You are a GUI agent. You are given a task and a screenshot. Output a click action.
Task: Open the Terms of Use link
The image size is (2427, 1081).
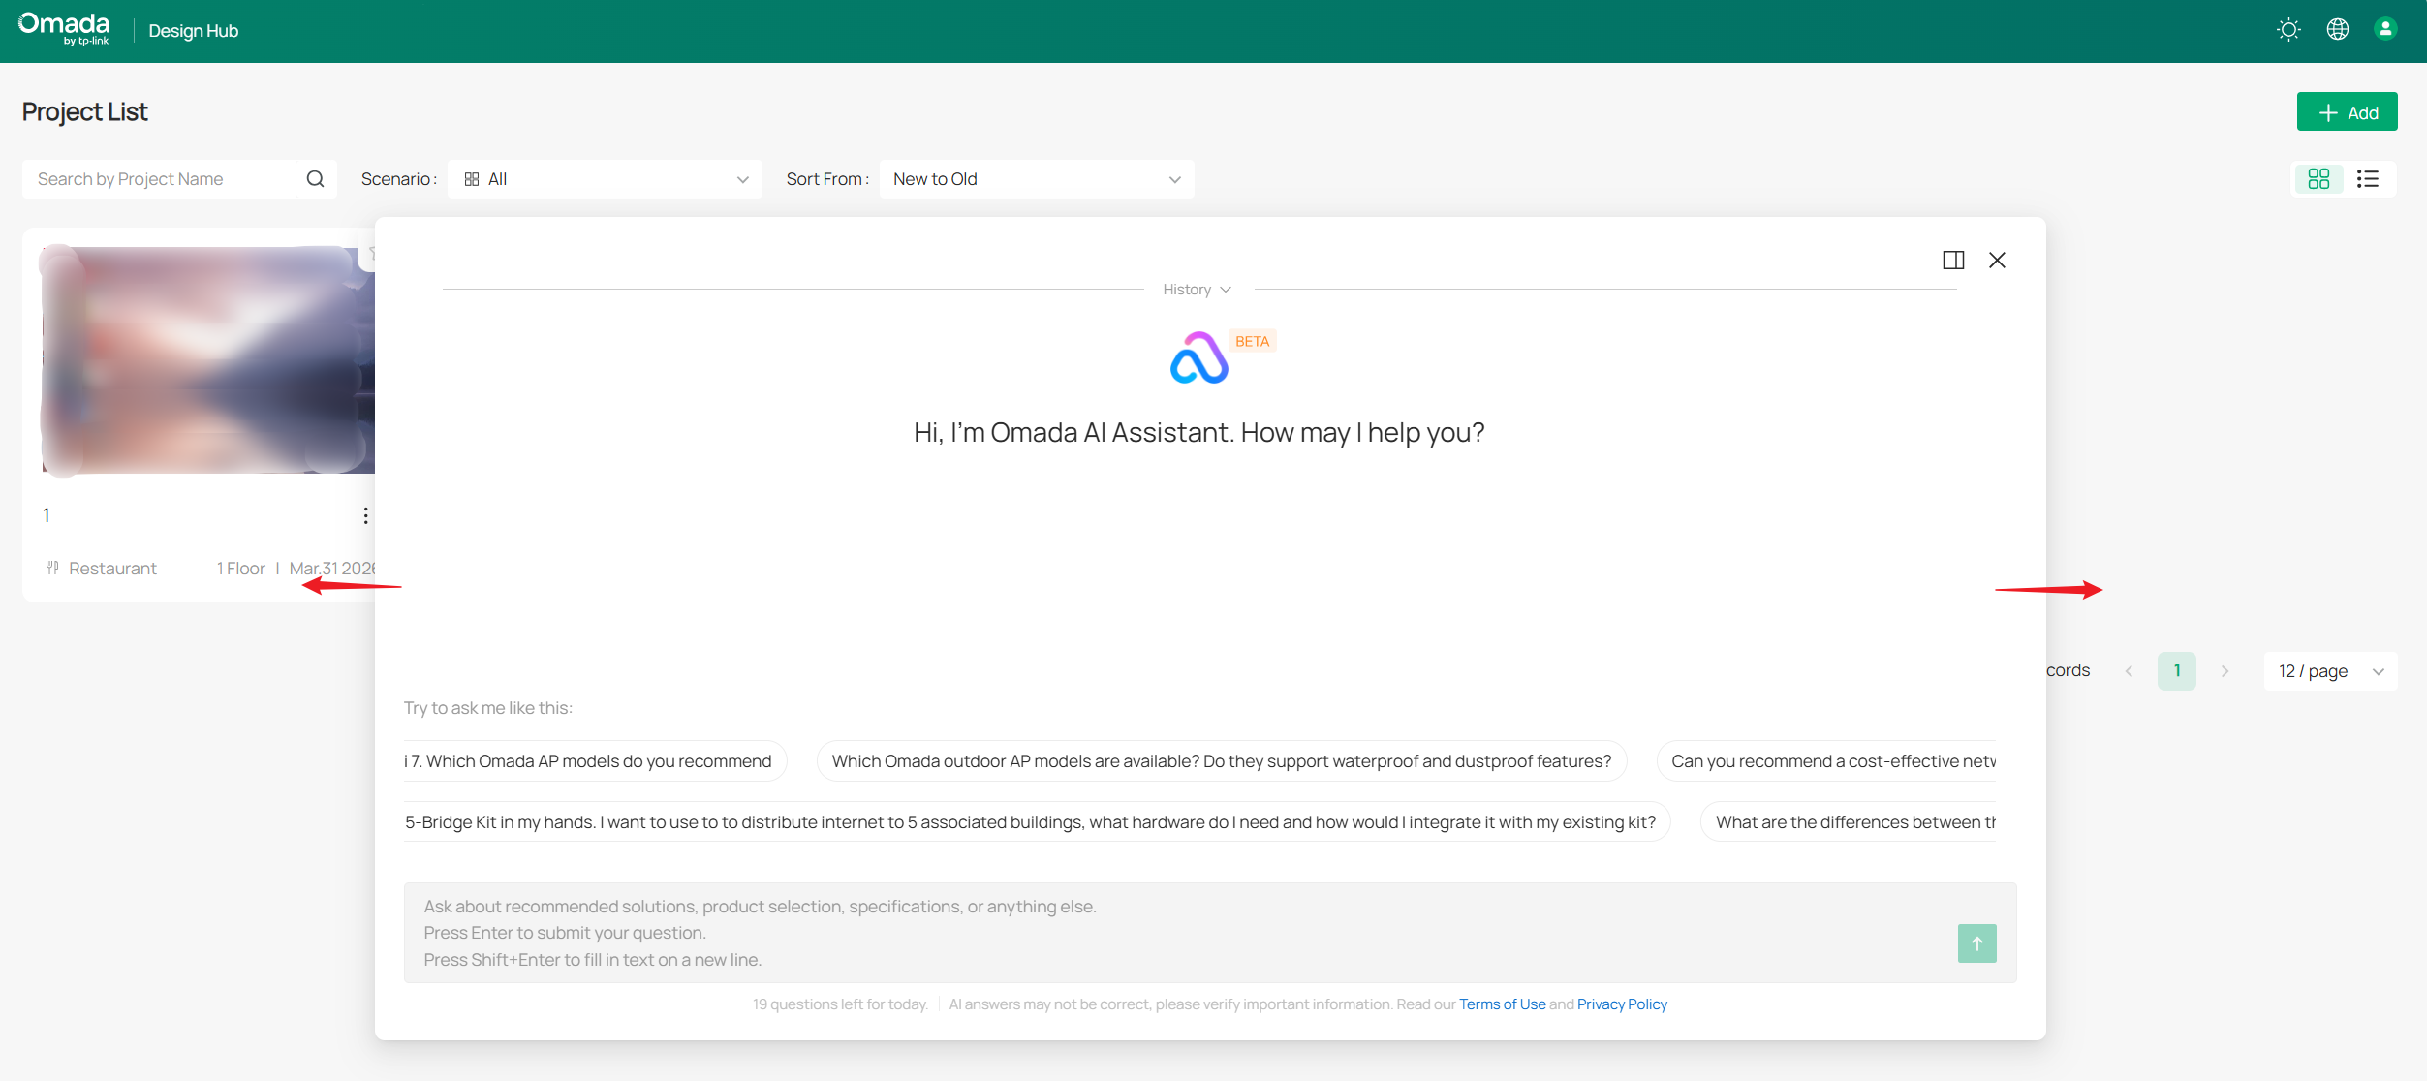[1502, 1004]
